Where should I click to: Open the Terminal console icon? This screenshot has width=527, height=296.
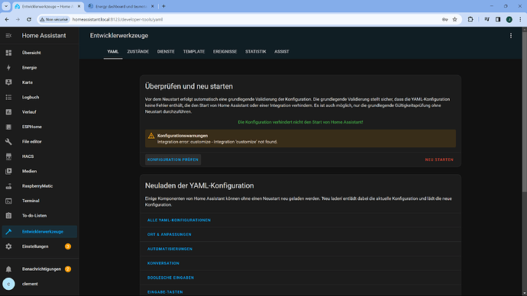point(8,201)
